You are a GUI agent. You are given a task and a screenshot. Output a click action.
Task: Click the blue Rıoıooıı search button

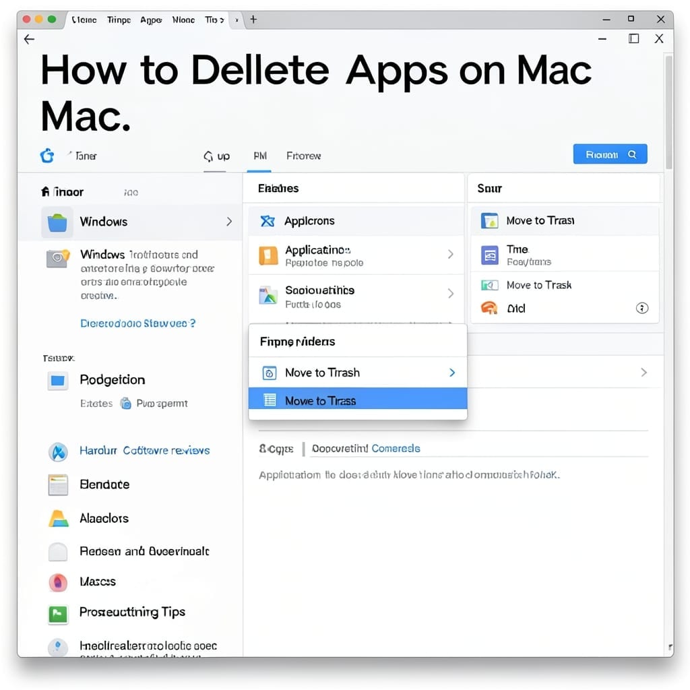pyautogui.click(x=610, y=154)
